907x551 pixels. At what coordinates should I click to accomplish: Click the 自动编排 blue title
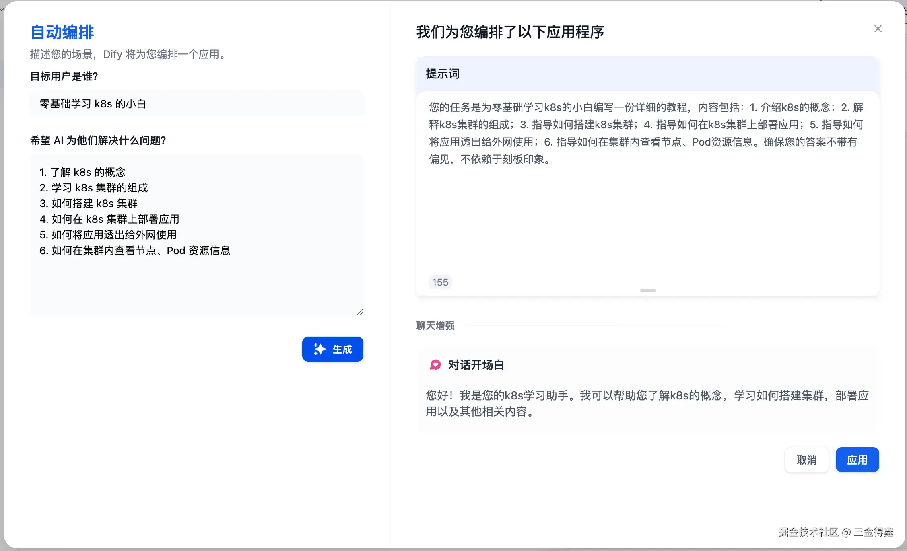click(x=62, y=32)
